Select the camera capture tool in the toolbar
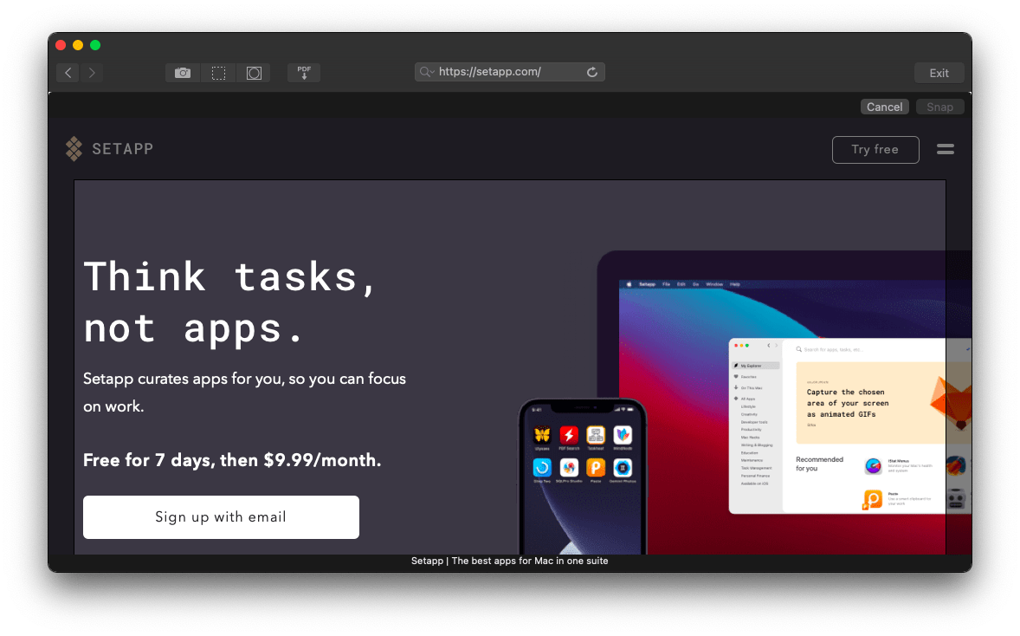 pos(182,73)
